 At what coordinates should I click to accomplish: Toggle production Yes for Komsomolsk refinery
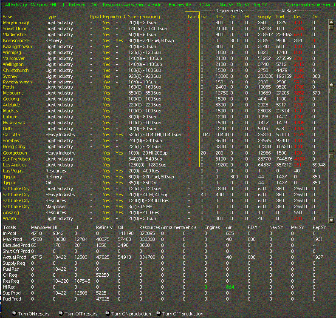119,40
